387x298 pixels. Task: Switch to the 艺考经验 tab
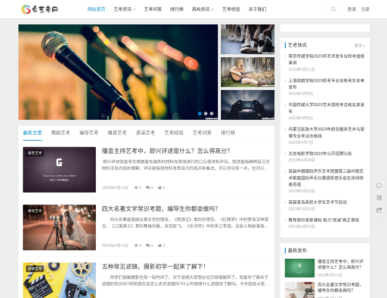tap(174, 133)
